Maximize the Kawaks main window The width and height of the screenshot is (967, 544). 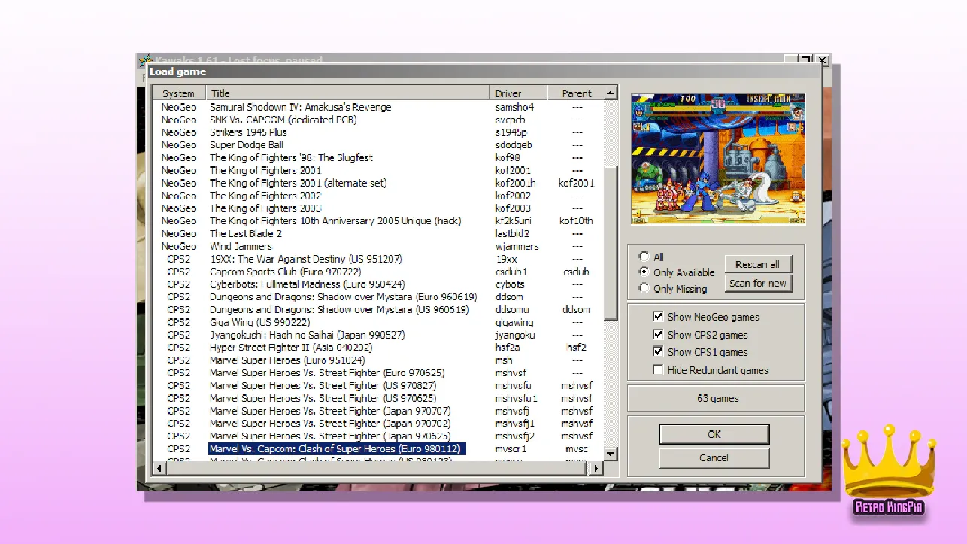coord(805,59)
